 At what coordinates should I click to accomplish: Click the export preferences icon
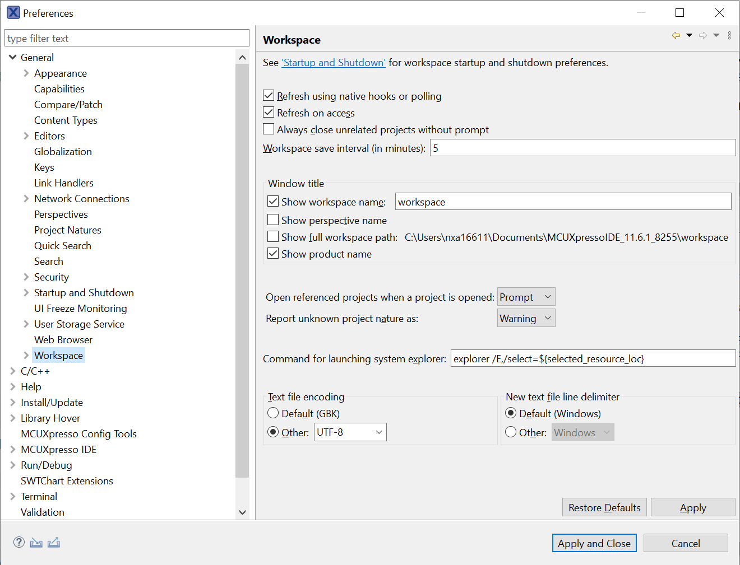pyautogui.click(x=53, y=541)
